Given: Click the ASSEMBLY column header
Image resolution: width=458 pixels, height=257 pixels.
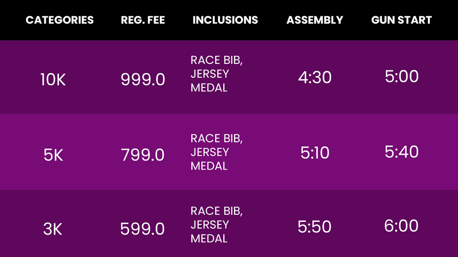Looking at the screenshot, I should click(x=314, y=20).
